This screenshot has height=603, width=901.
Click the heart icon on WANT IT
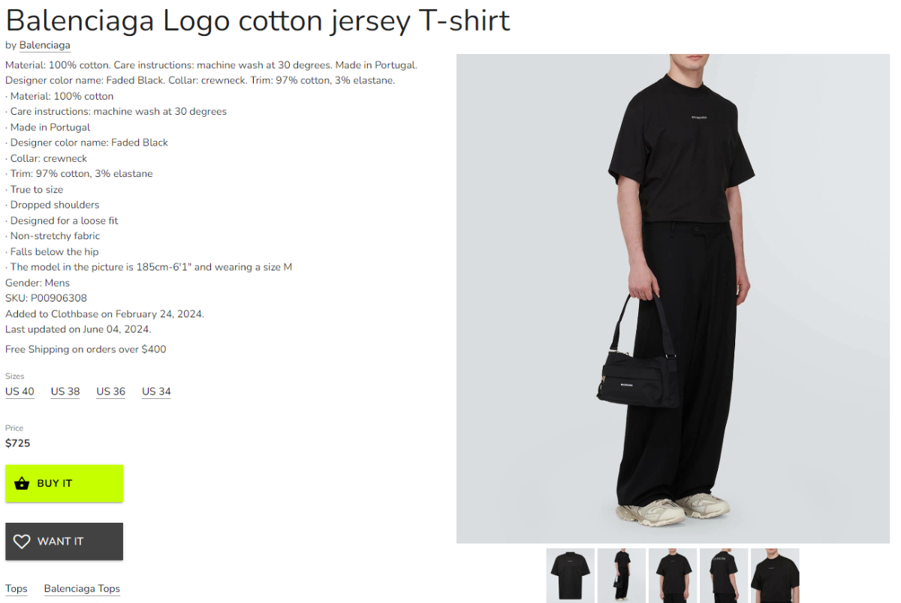(22, 541)
